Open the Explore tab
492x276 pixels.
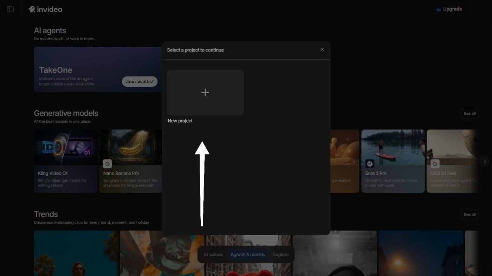tap(280, 255)
